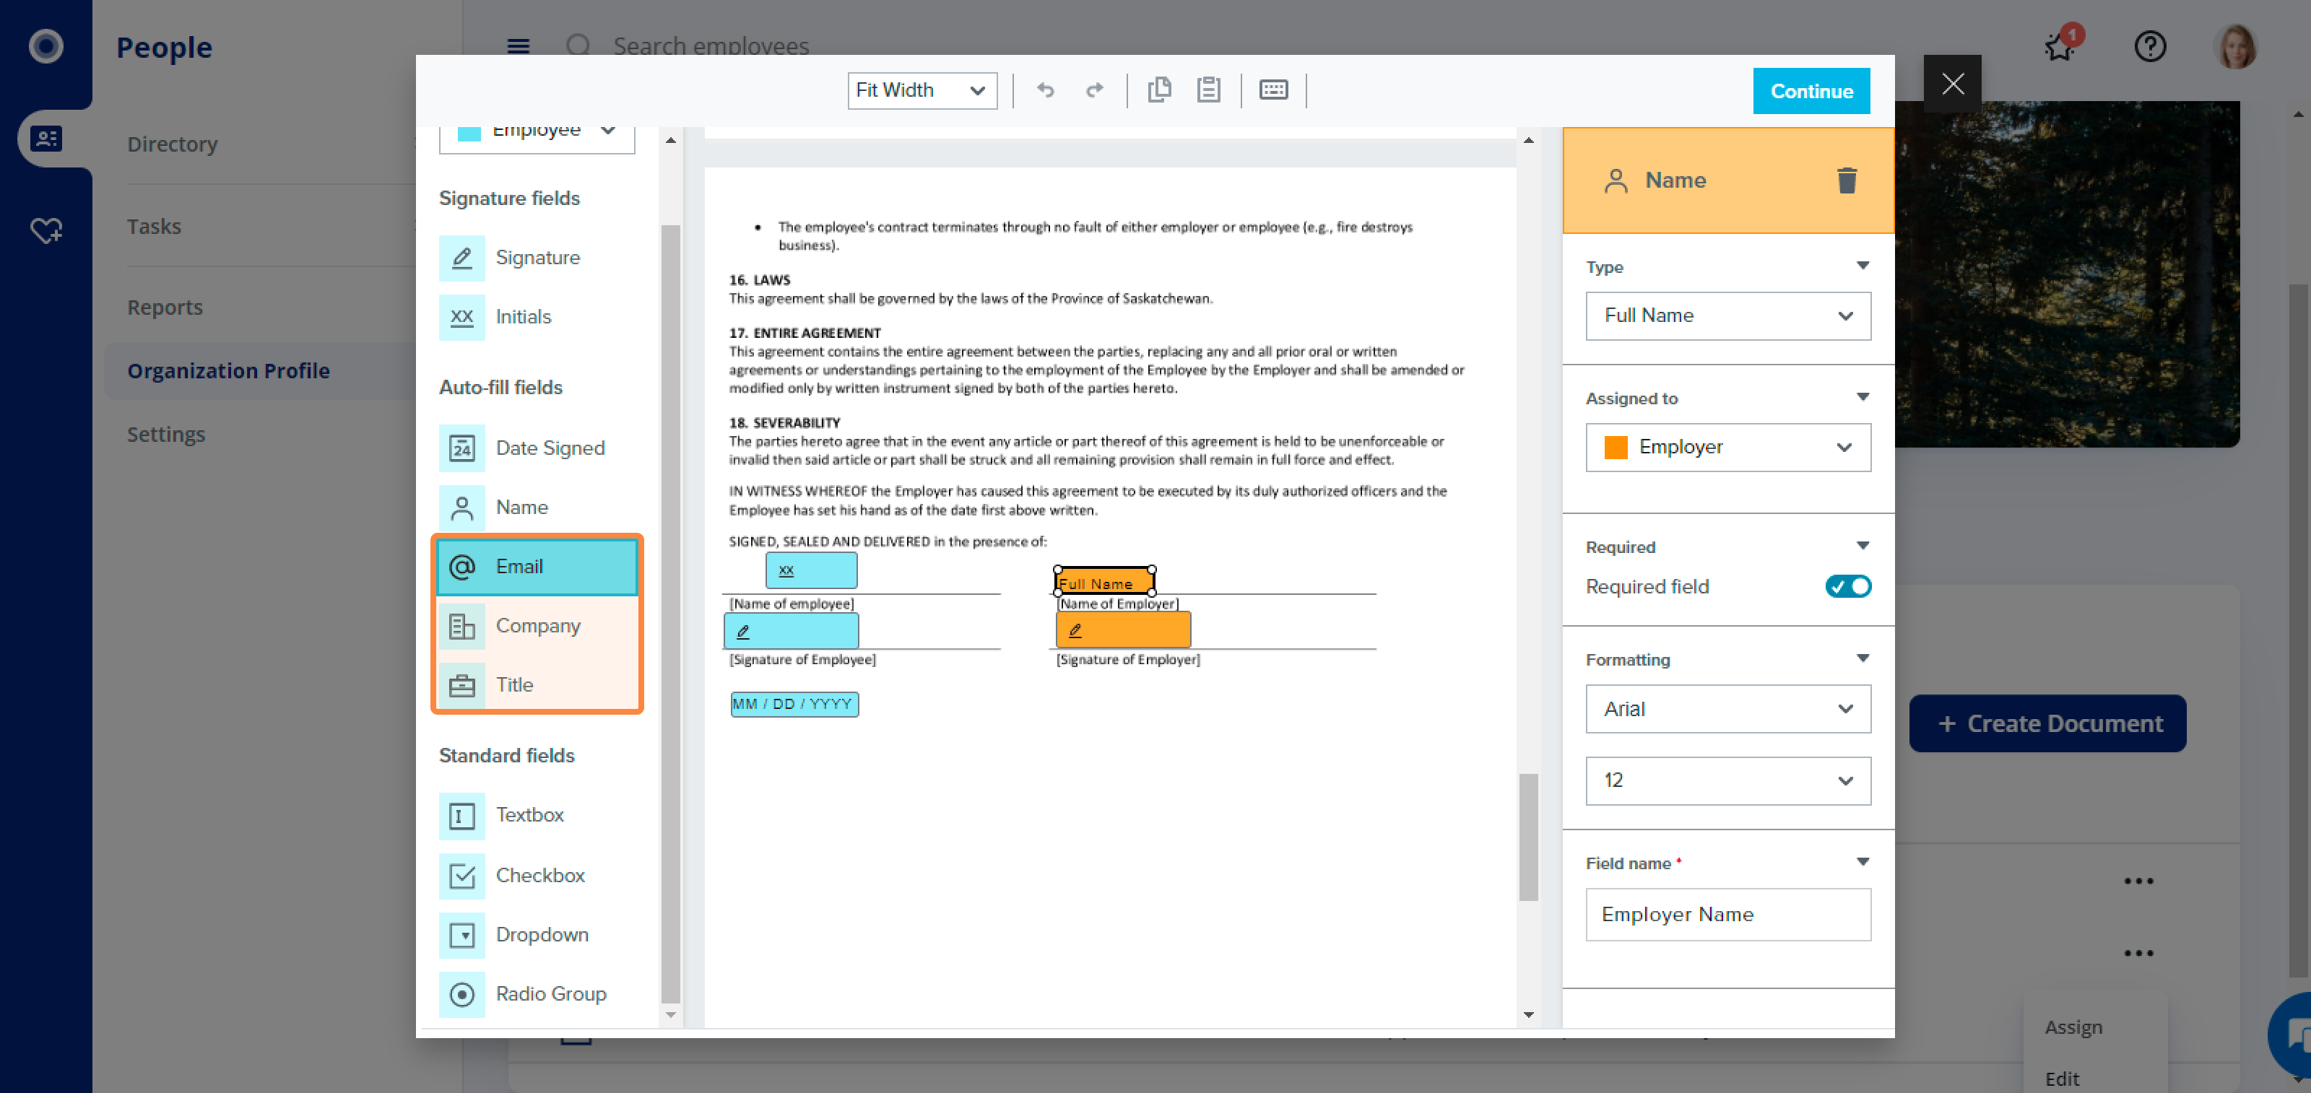Screen dimensions: 2311x1093
Task: Click the fields panel scroll-up arrow
Action: click(x=669, y=140)
